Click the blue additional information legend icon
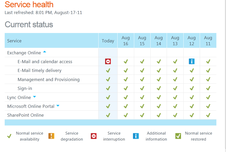Viewport: 226px width, 152px height. 136,136
